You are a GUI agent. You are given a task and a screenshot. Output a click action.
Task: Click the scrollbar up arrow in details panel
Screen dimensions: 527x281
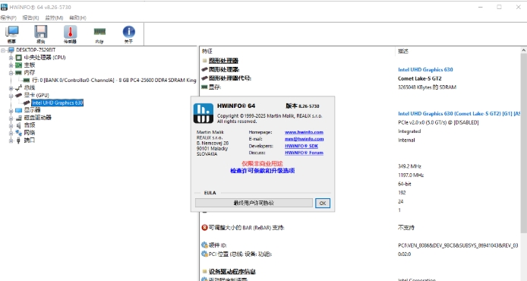(524, 50)
